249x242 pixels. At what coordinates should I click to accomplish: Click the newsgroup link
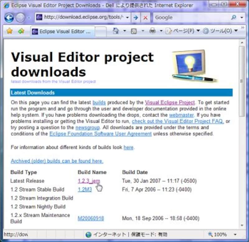pyautogui.click(x=87, y=128)
